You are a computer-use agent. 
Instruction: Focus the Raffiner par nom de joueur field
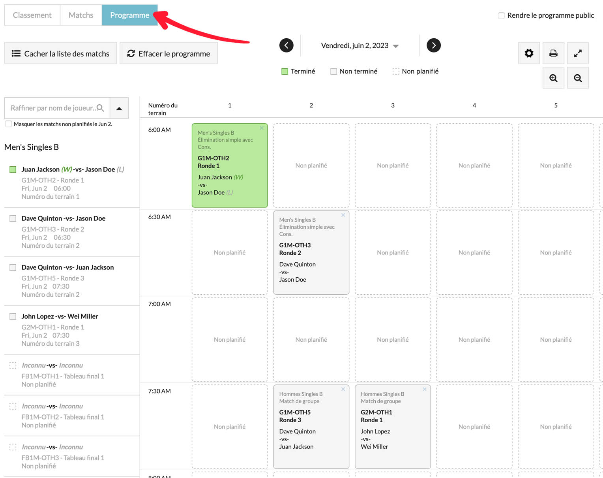pos(53,108)
